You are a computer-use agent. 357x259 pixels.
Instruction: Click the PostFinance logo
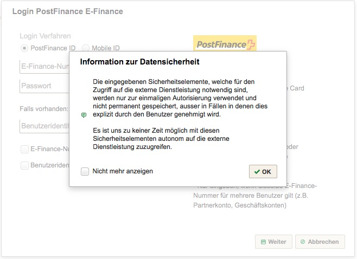click(225, 43)
